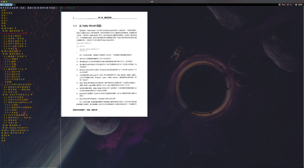Open outline entry 导读
This screenshot has height=168, width=304.
[3, 23]
